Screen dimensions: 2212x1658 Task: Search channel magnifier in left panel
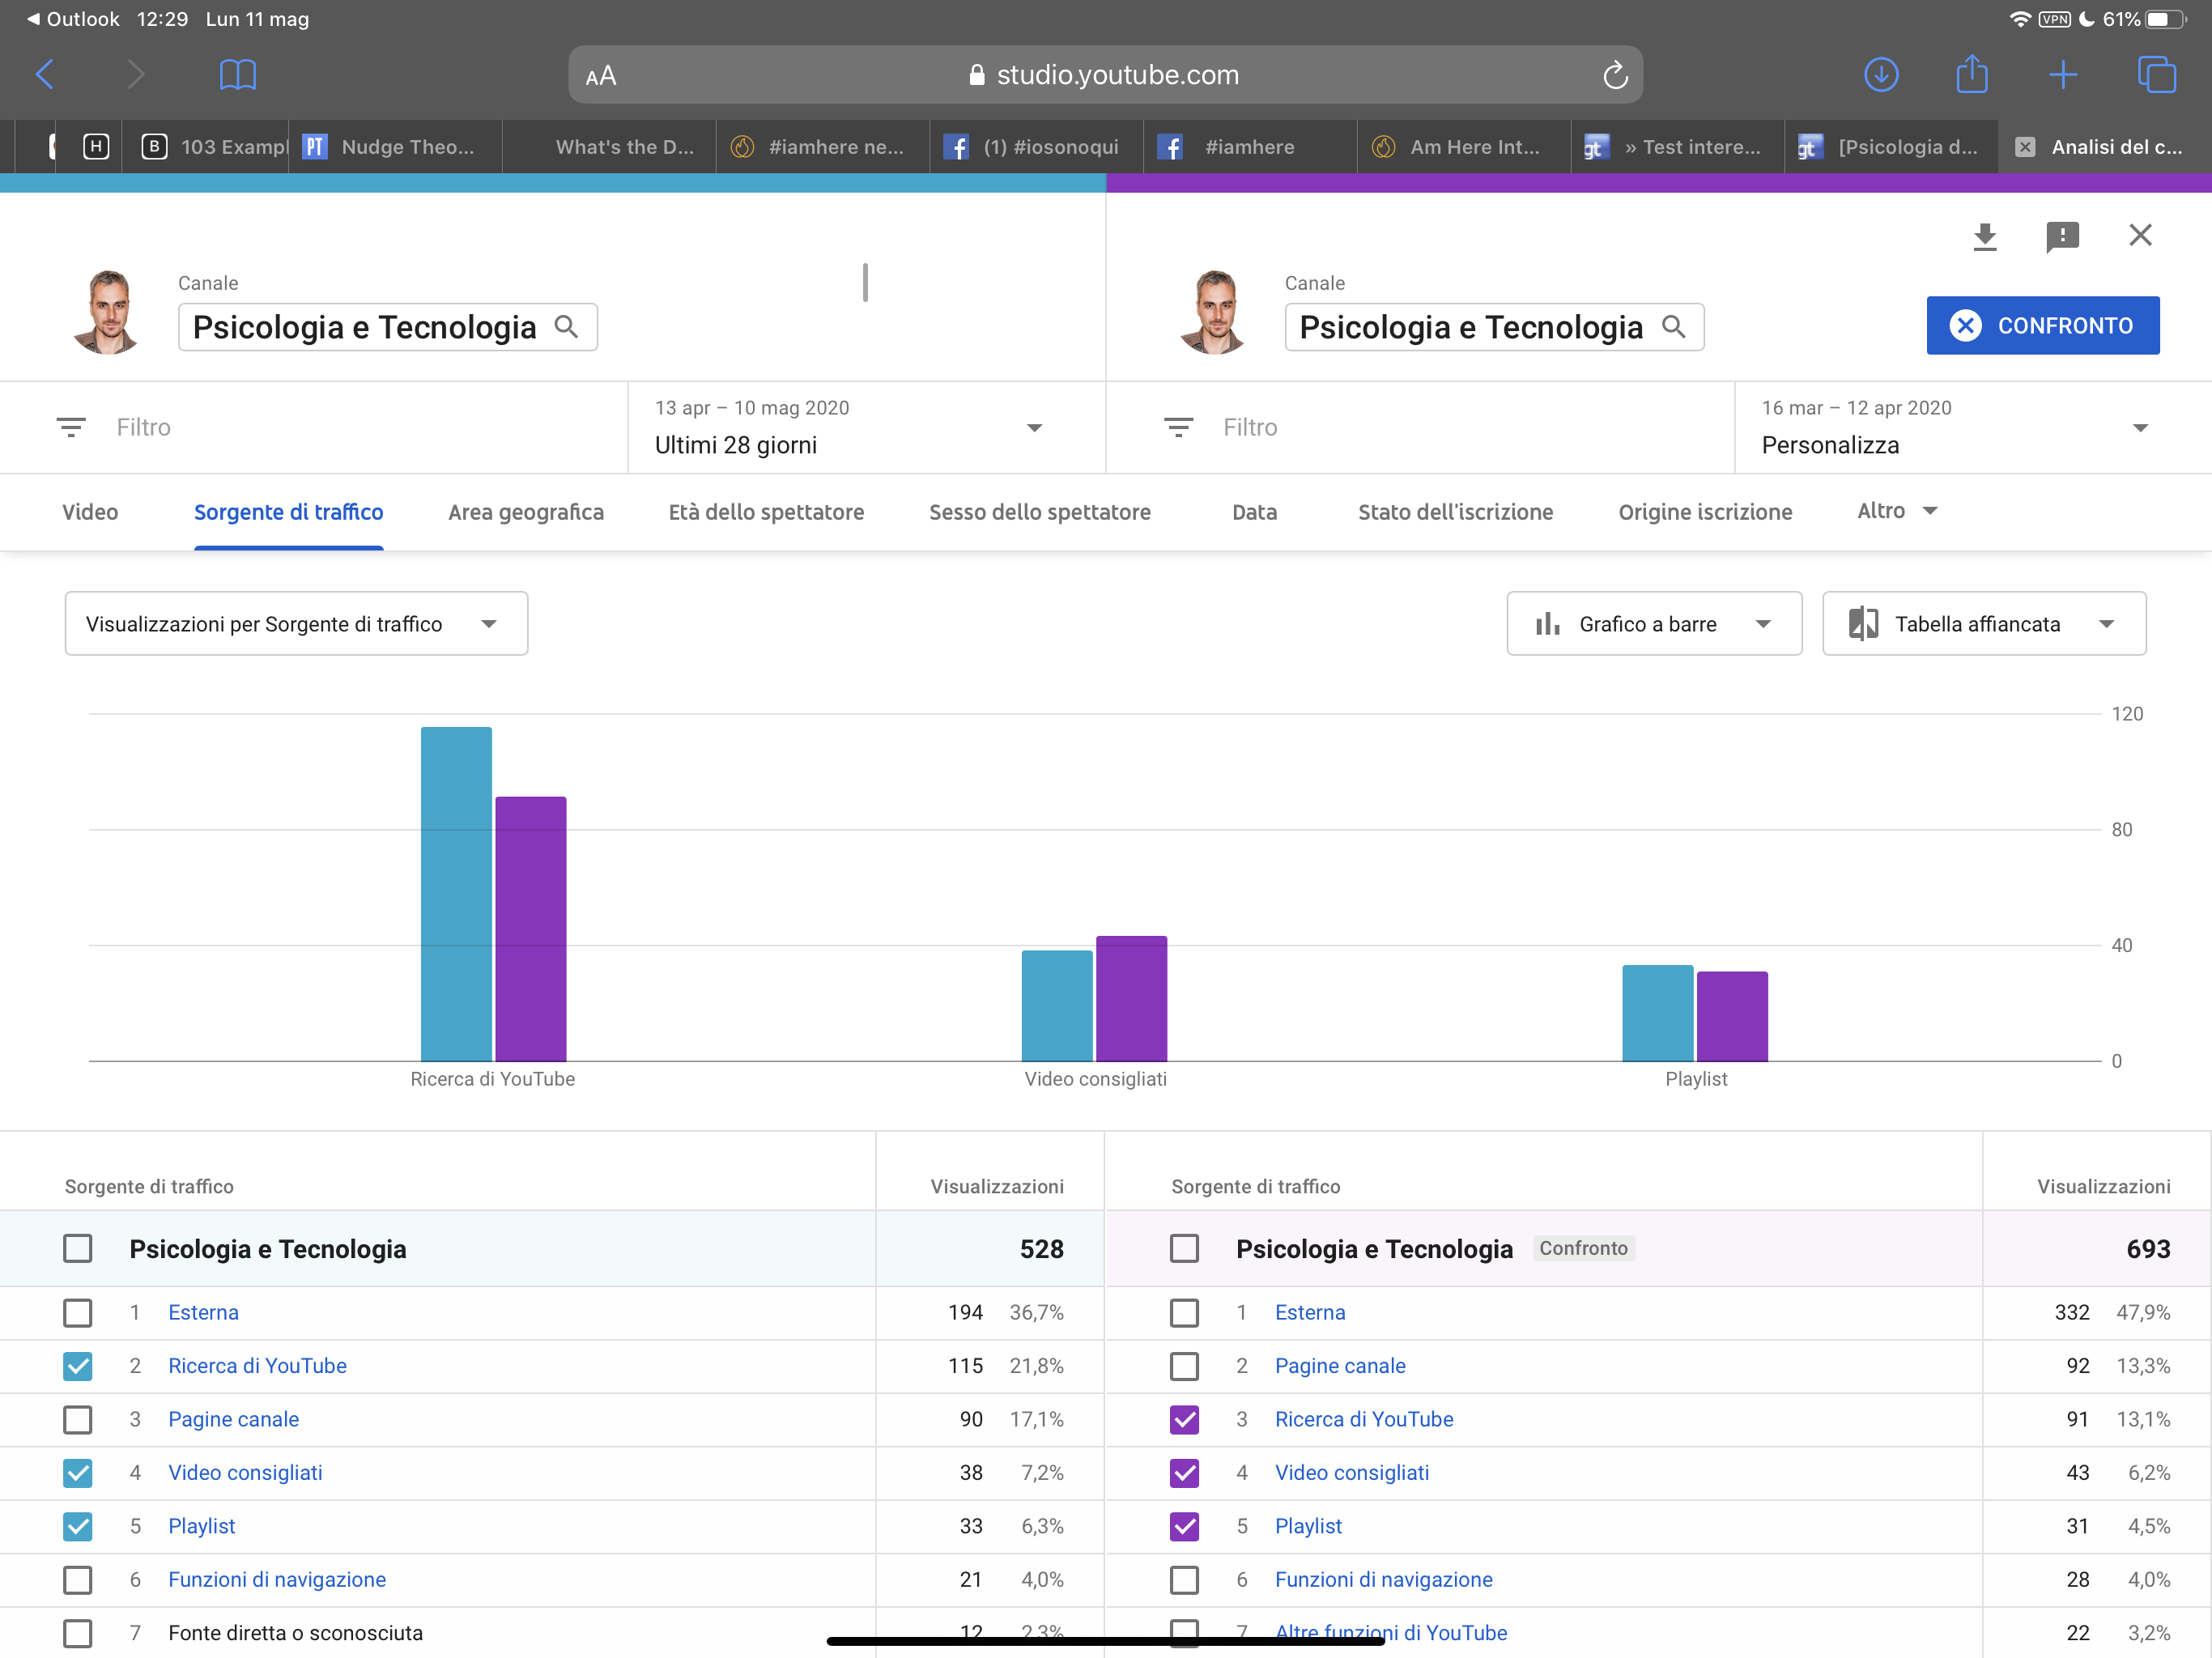[566, 327]
